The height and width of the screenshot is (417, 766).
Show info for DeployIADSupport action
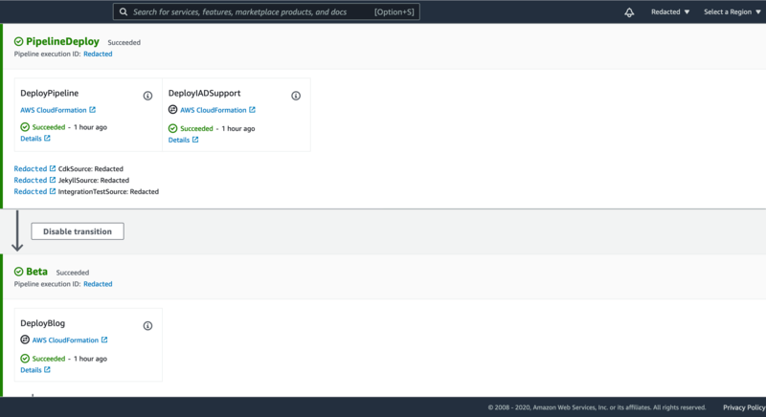[x=296, y=96]
